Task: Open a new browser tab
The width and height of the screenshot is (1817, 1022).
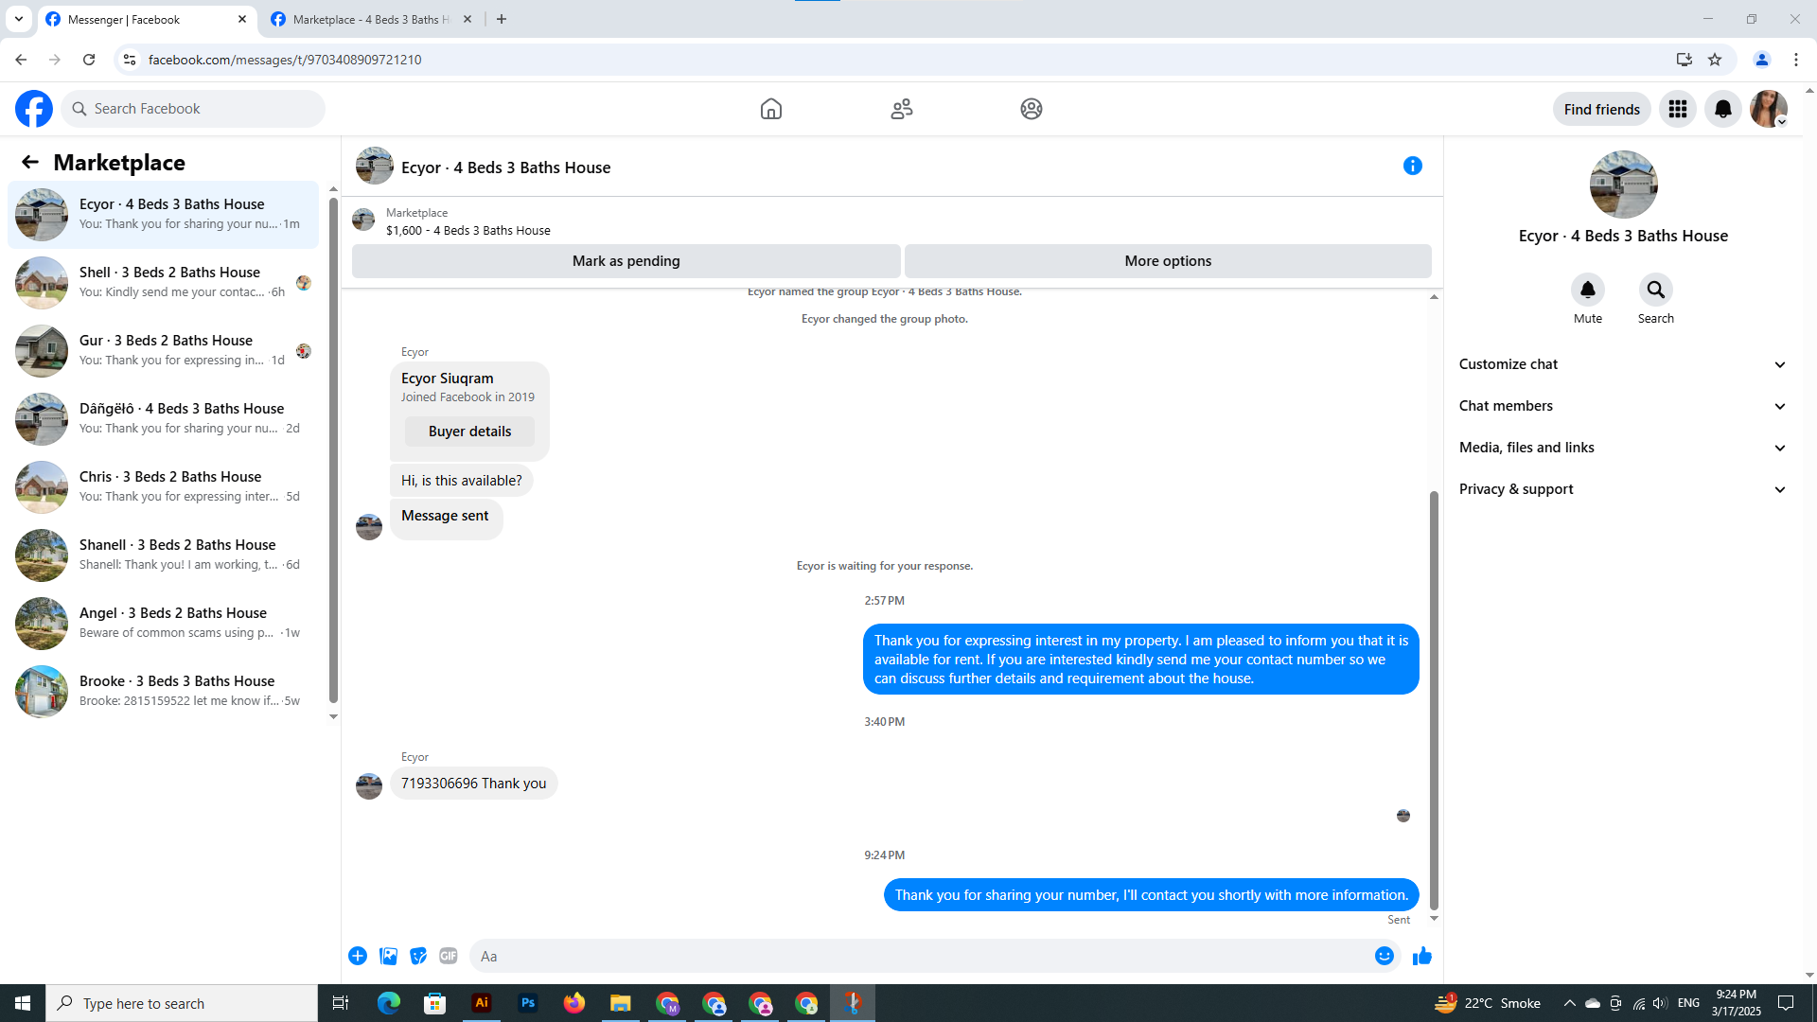Action: 502,19
